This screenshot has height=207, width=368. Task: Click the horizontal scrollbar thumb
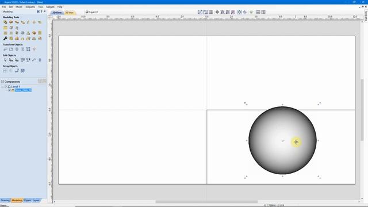[x=206, y=202]
